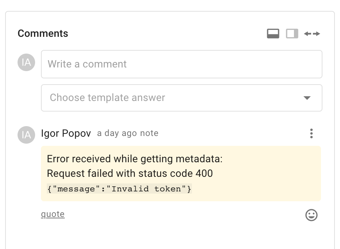Open Igor Popov's profile by clicking his name

tap(66, 133)
